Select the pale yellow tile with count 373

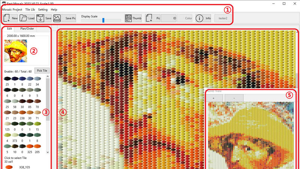coord(15,135)
